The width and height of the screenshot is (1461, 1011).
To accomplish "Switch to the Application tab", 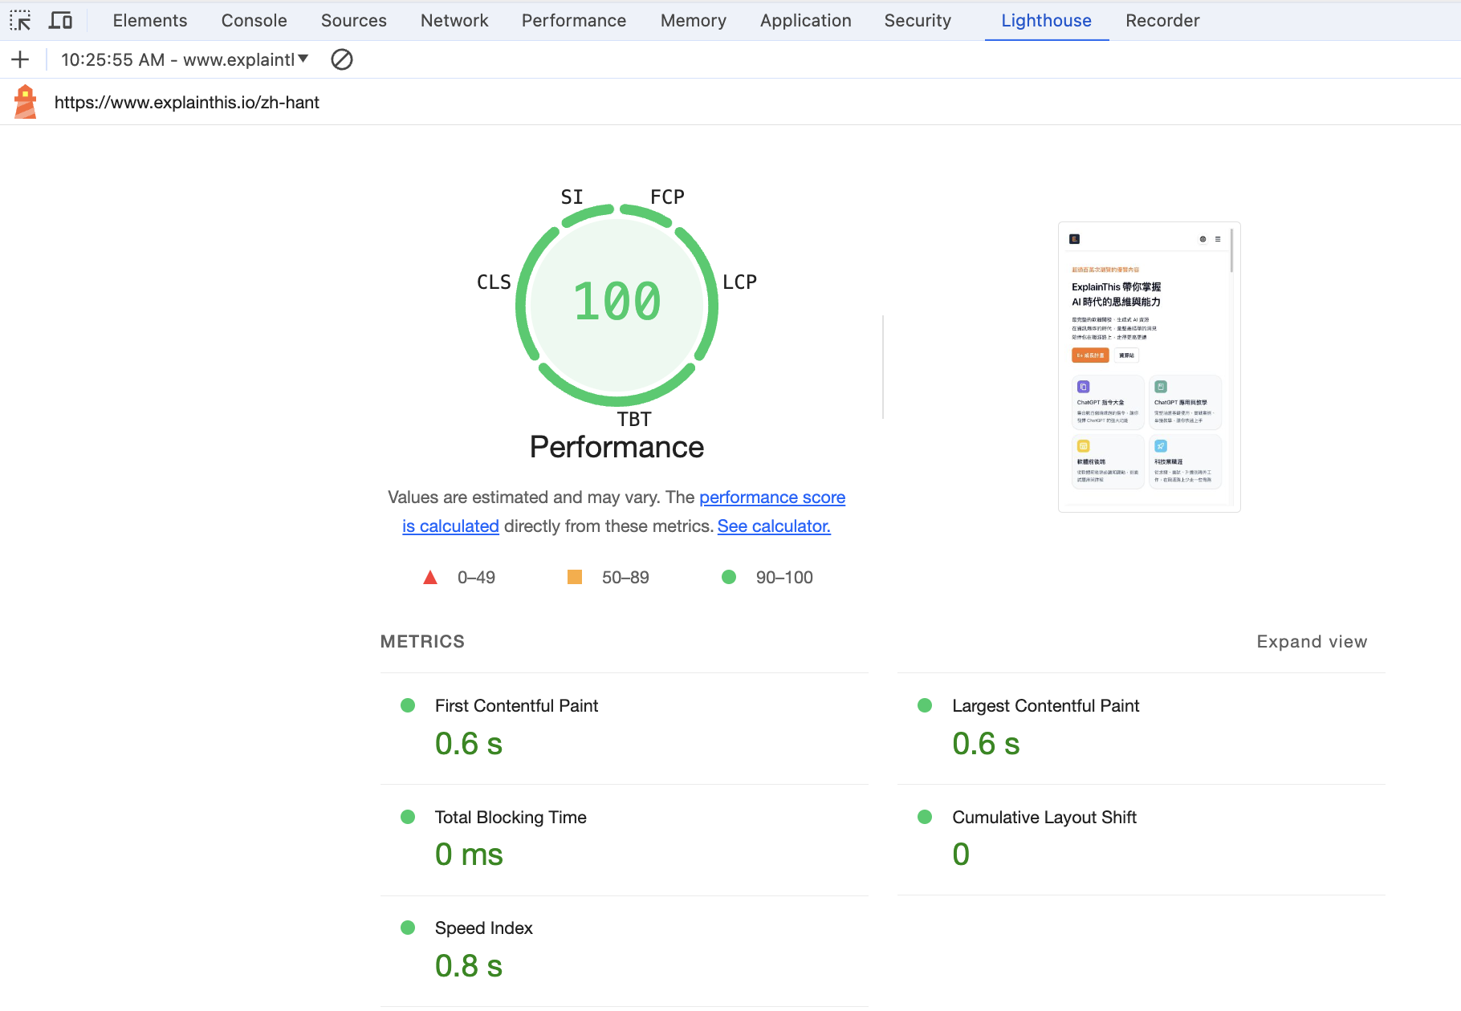I will coord(805,21).
